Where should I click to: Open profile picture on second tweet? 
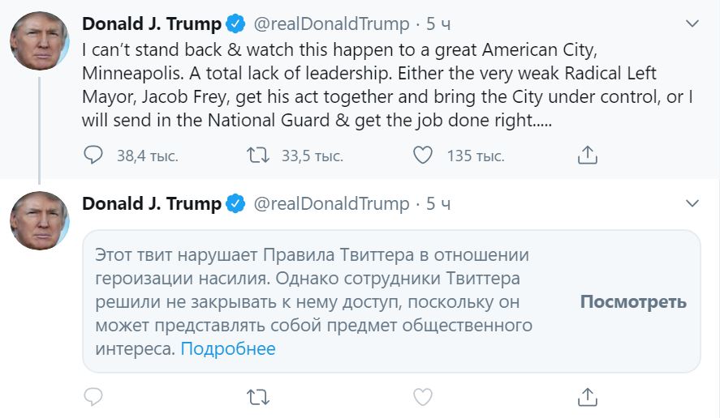[39, 220]
